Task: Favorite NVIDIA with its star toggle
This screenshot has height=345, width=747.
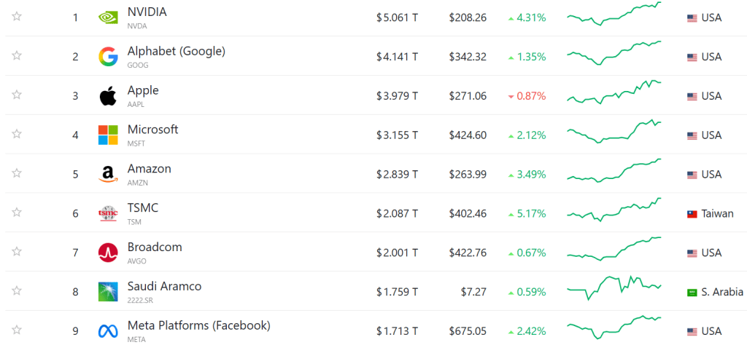Action: pyautogui.click(x=17, y=17)
